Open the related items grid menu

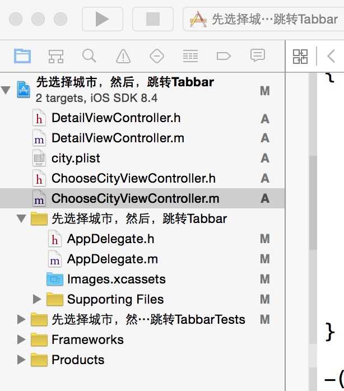pyautogui.click(x=300, y=55)
